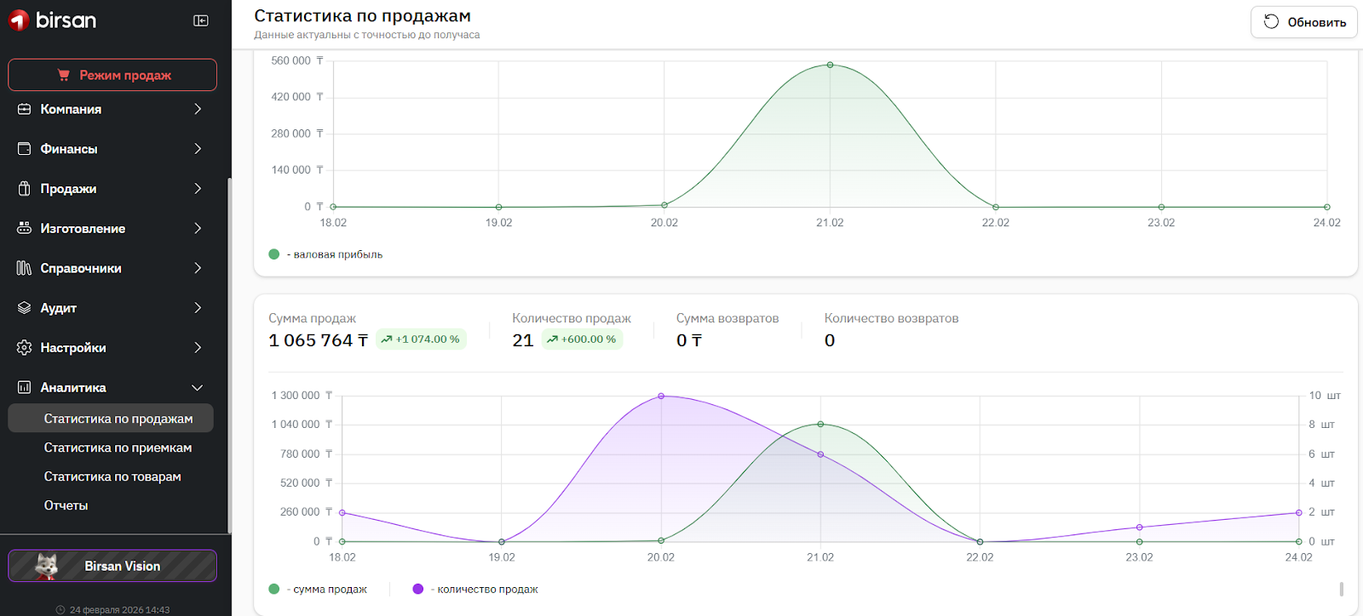The image size is (1363, 616).
Task: Click the 1 300 000 ₸ axis label
Action: point(302,396)
